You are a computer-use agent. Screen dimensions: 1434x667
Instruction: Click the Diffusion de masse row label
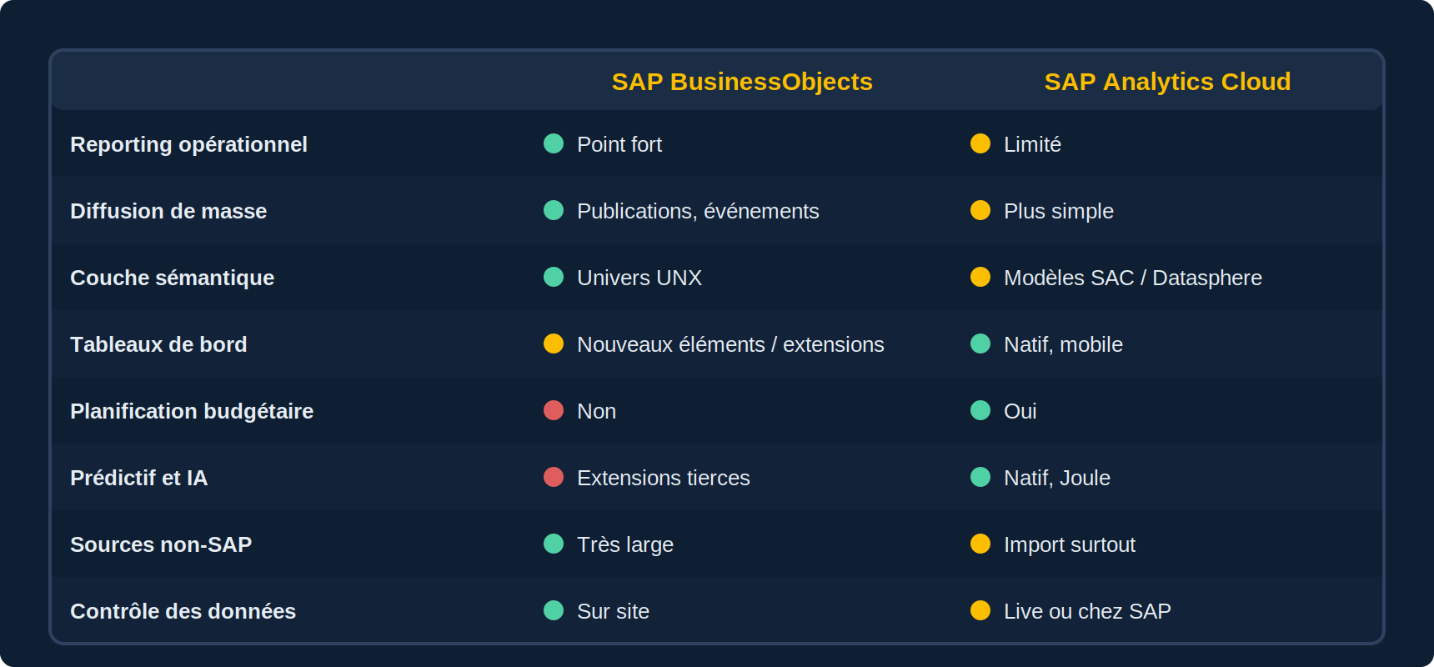(168, 211)
